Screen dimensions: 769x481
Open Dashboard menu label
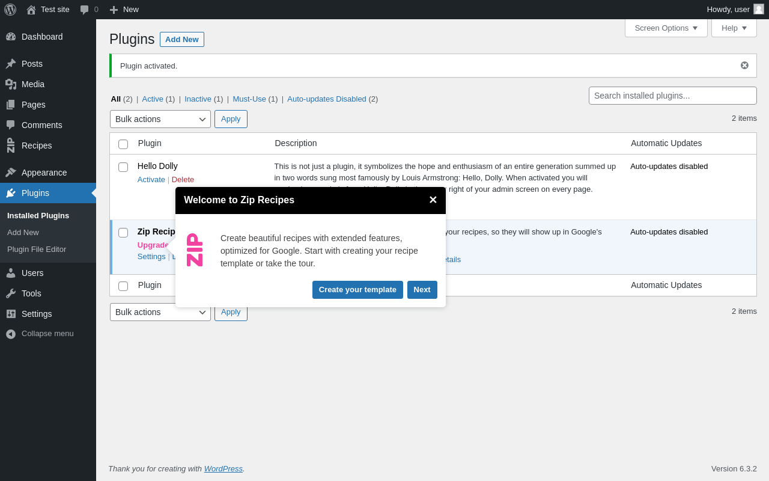coord(42,37)
